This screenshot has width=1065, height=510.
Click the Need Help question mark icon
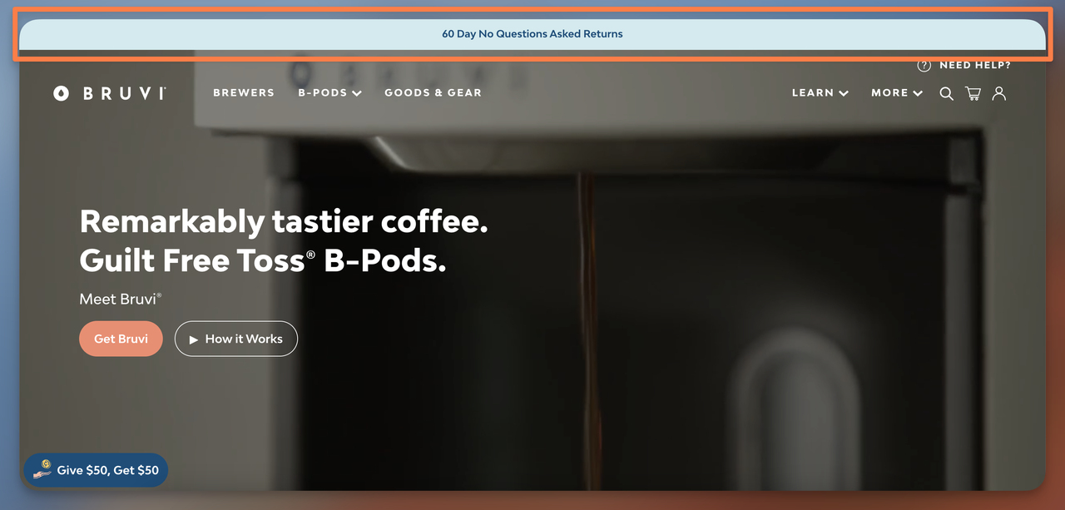tap(924, 66)
